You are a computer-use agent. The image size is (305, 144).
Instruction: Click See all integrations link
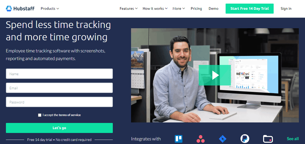point(293,139)
